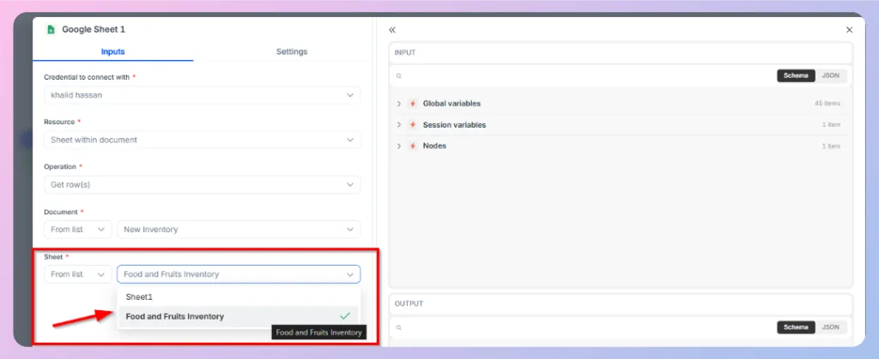Click the search icon in the OUTPUT panel

[x=399, y=327]
